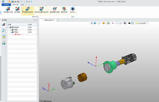Image resolution: width=159 pixels, height=102 pixels.
Task: Collapse the 爆炸视图2 tree node
Action: coord(8,27)
